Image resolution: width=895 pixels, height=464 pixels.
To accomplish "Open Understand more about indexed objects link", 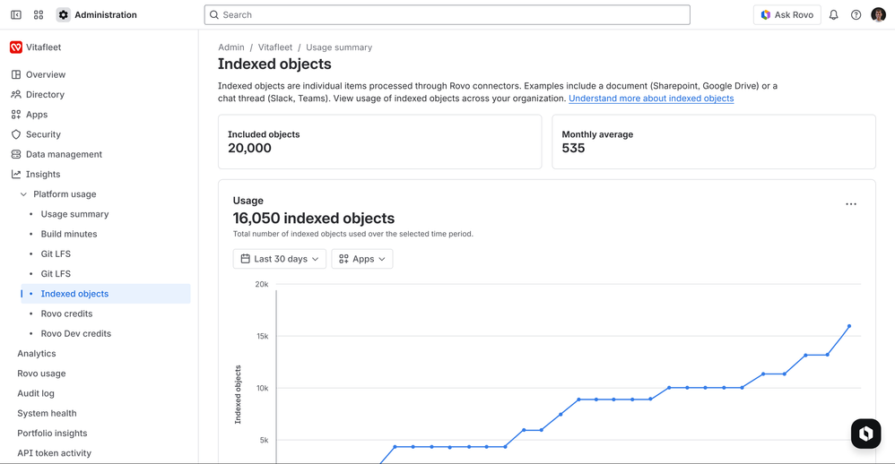I will point(651,99).
